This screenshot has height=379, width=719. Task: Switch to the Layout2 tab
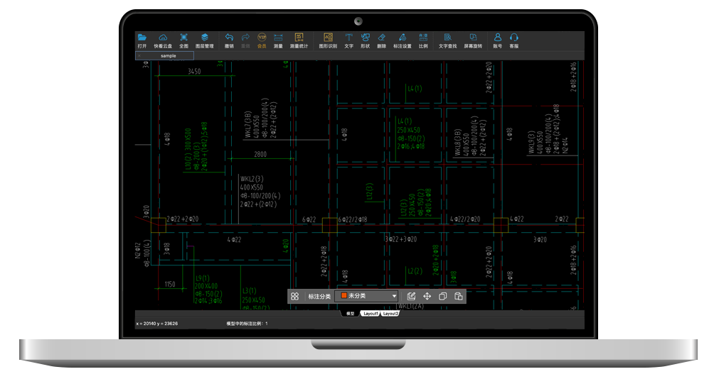[390, 313]
